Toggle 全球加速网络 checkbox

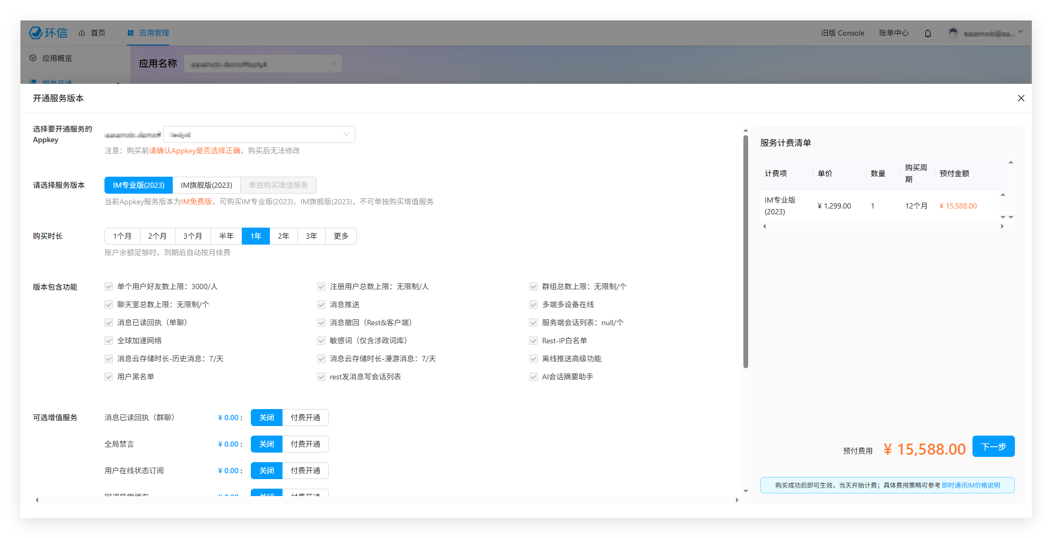[109, 341]
